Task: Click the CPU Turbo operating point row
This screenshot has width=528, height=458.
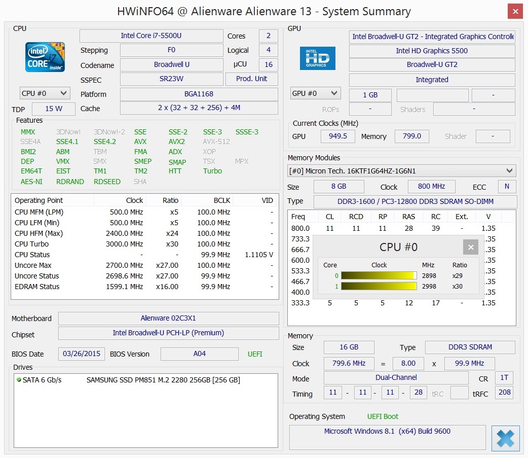Action: click(x=145, y=244)
